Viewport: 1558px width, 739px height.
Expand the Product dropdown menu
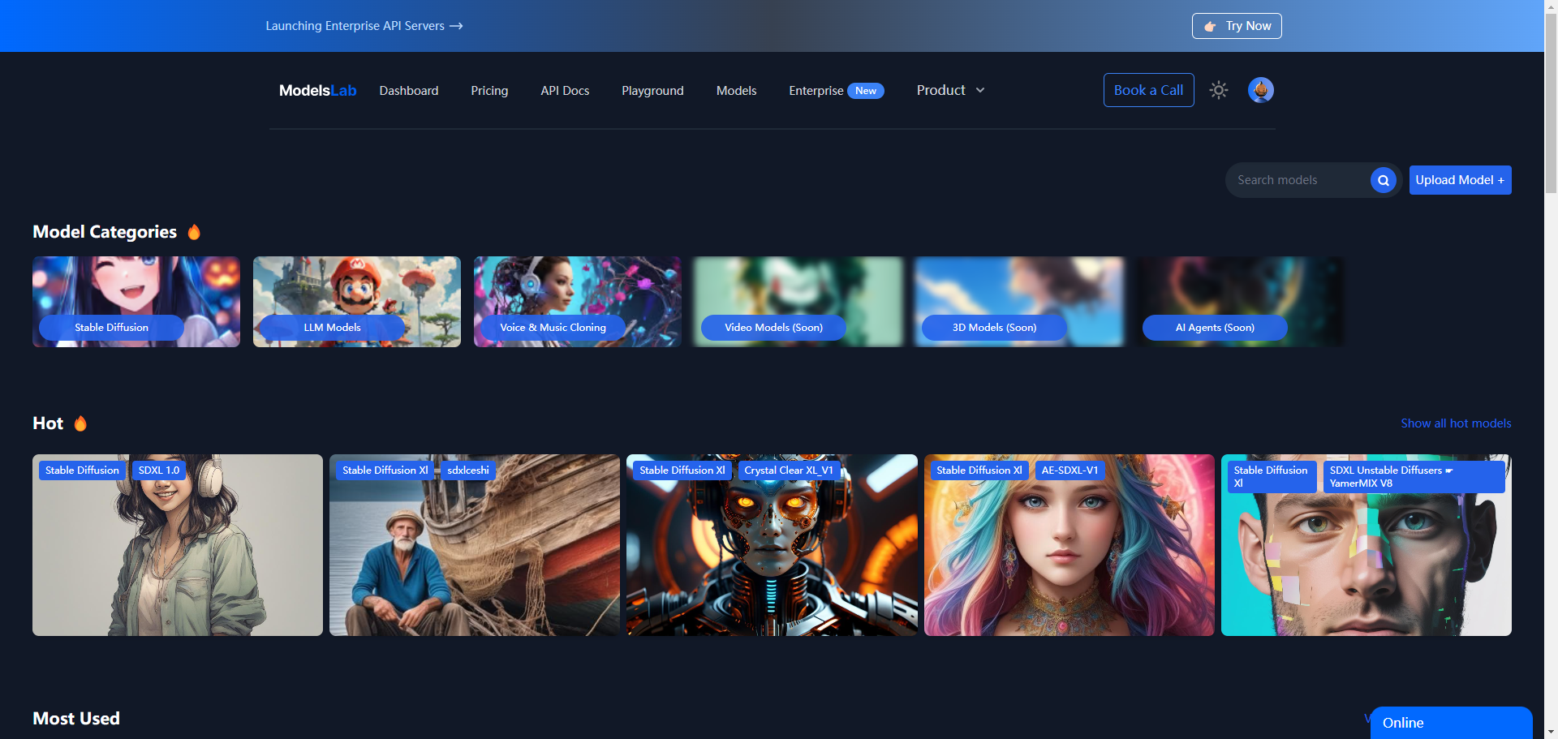click(x=950, y=90)
